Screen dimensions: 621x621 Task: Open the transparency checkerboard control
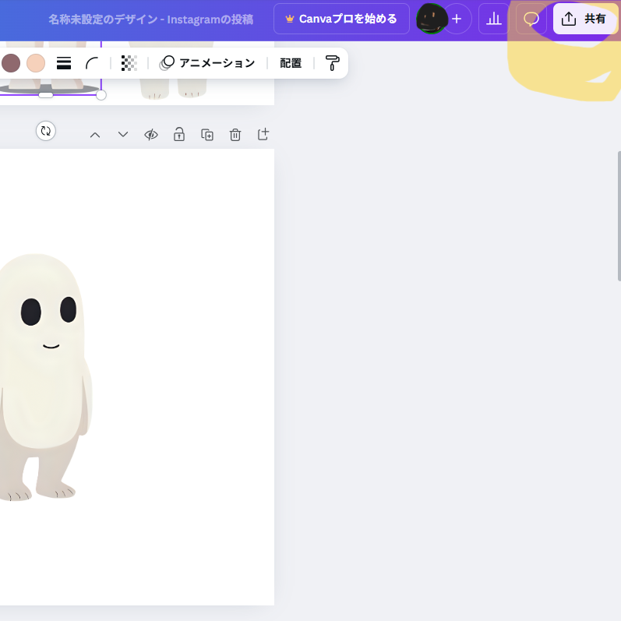pos(129,63)
